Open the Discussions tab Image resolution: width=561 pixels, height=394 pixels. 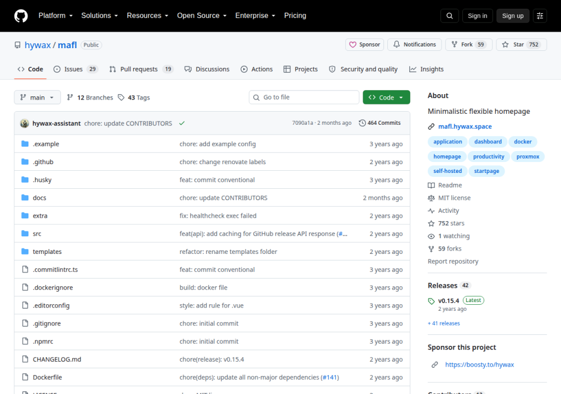[x=207, y=69]
